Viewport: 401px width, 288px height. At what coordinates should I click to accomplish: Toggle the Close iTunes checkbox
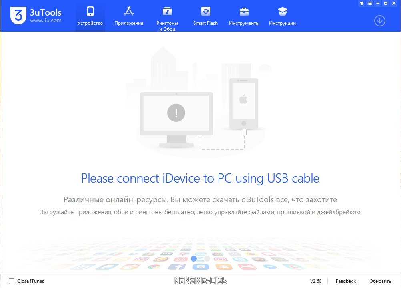[12, 281]
